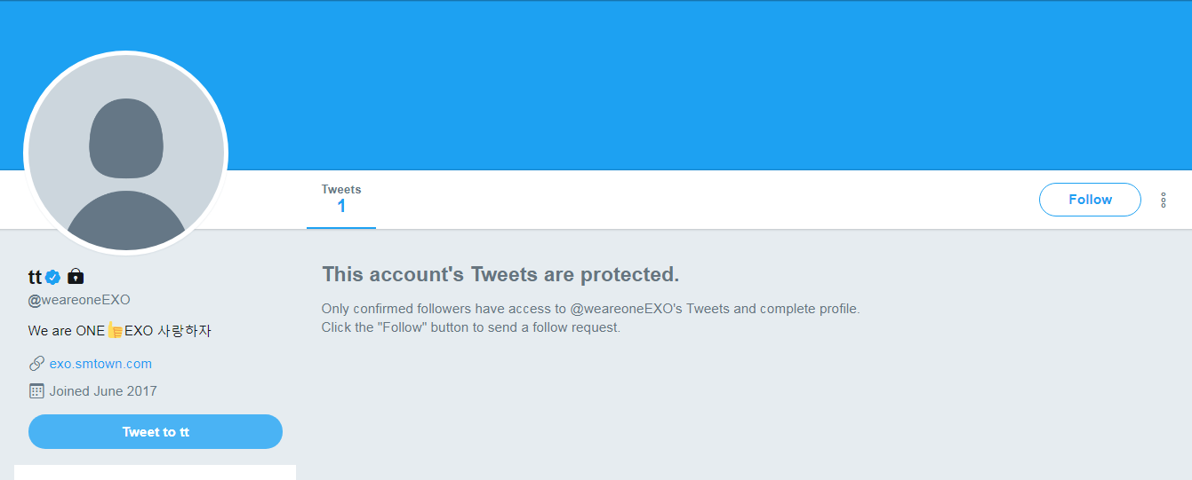The image size is (1192, 480).
Task: Click the Tweets count number 1
Action: click(341, 207)
